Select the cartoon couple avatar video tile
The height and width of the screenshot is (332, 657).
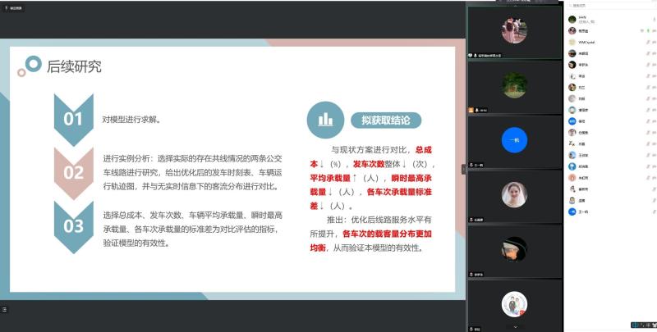(x=513, y=302)
